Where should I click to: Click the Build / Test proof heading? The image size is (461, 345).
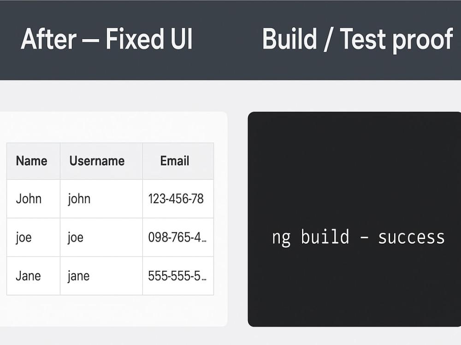[x=358, y=40]
